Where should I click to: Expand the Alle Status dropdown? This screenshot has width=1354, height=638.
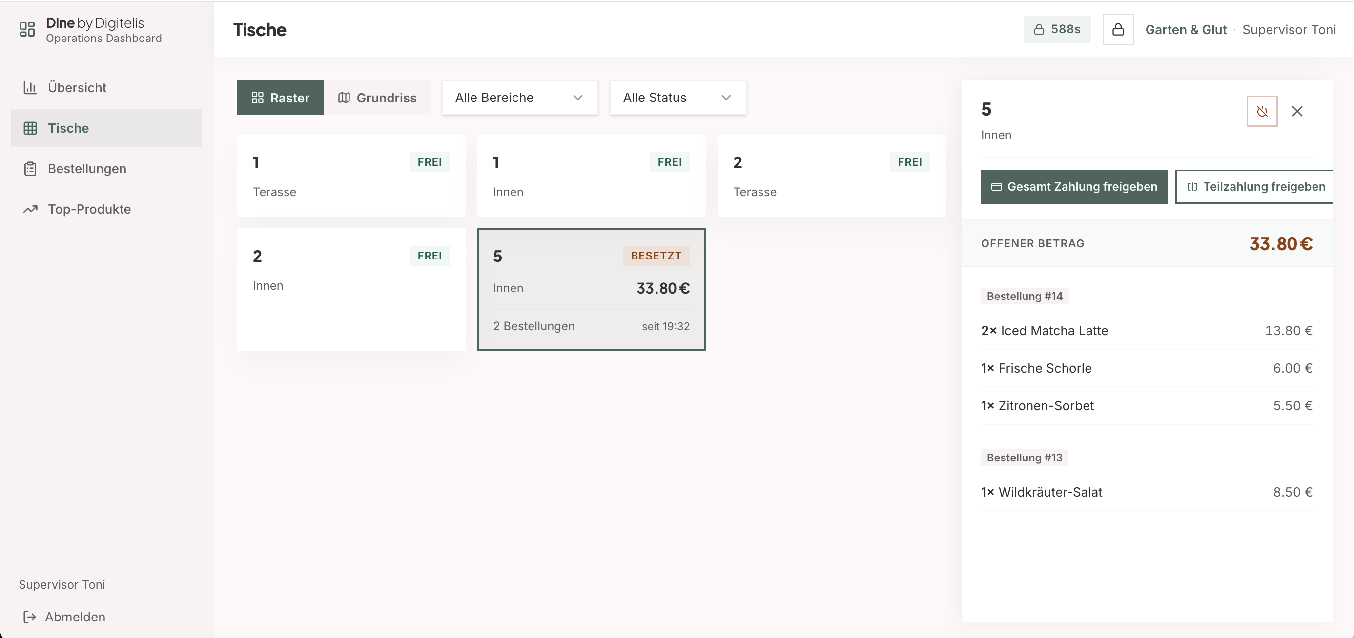click(x=678, y=98)
